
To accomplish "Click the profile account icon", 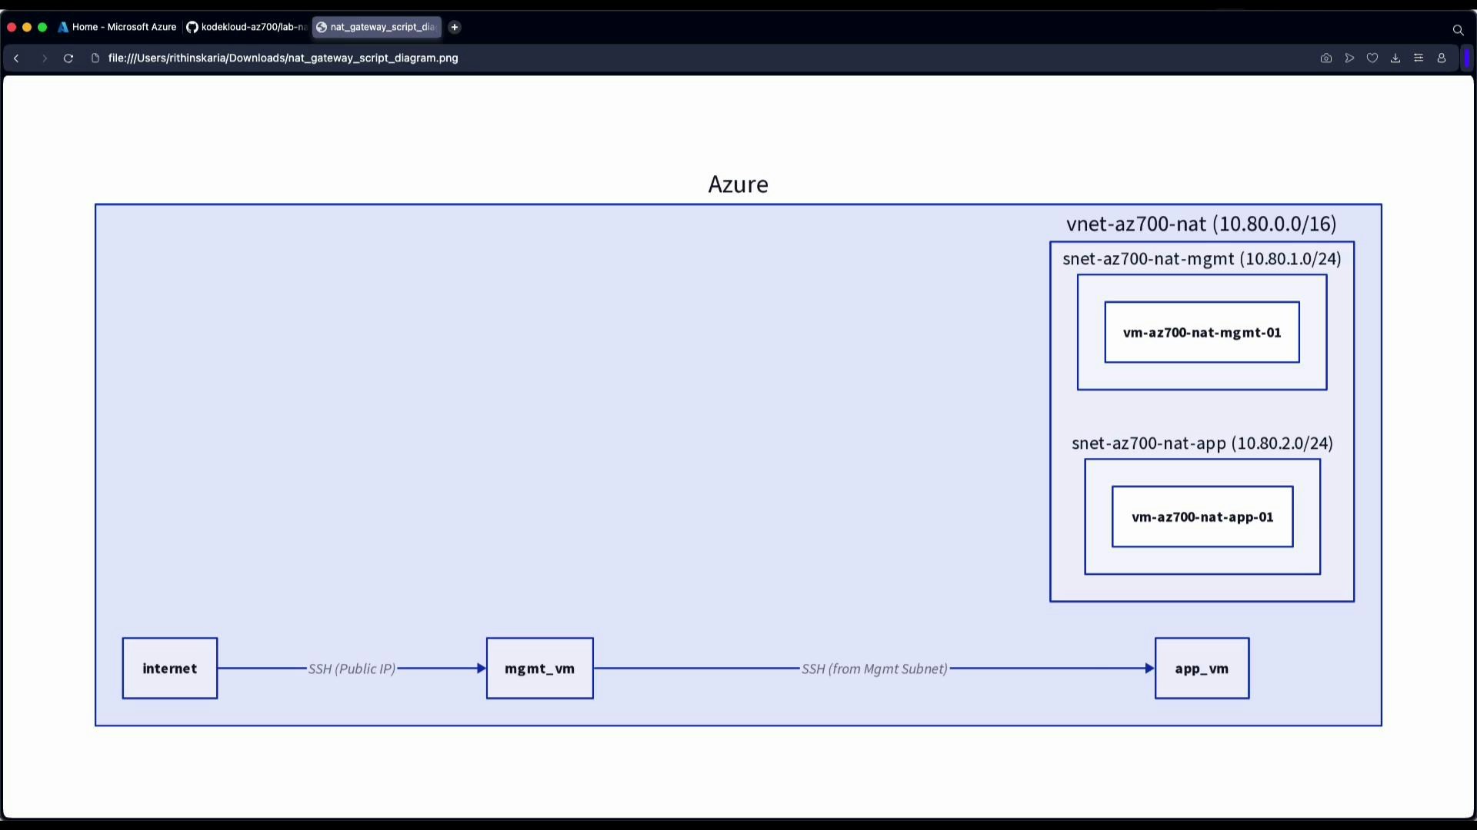I will tap(1442, 58).
